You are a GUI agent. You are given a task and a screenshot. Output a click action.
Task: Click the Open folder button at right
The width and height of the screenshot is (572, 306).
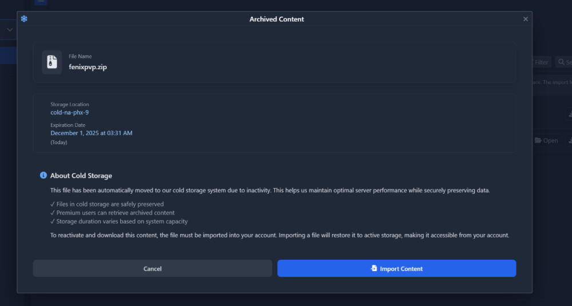546,141
